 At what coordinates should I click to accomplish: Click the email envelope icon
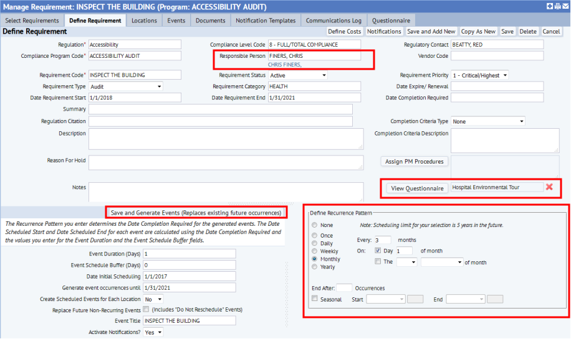[x=565, y=7]
